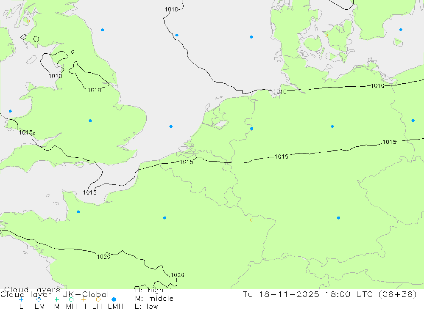Select the orange LH marker over Denmark
The image size is (424, 310).
[x=326, y=36]
